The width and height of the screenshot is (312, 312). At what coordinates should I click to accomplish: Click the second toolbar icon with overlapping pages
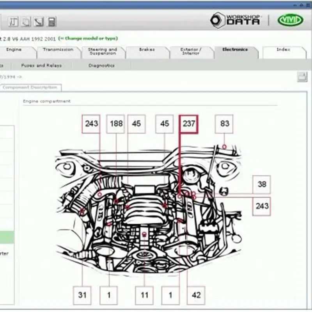(x=27, y=21)
